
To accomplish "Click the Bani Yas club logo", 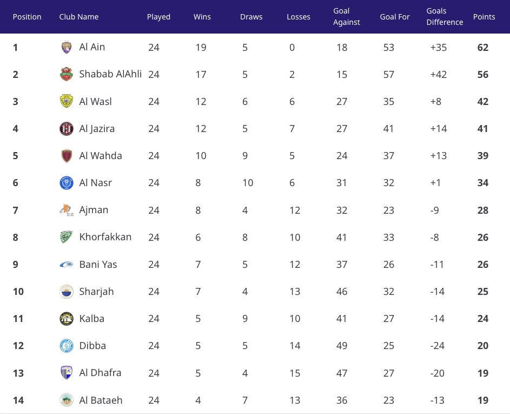I will [x=67, y=264].
